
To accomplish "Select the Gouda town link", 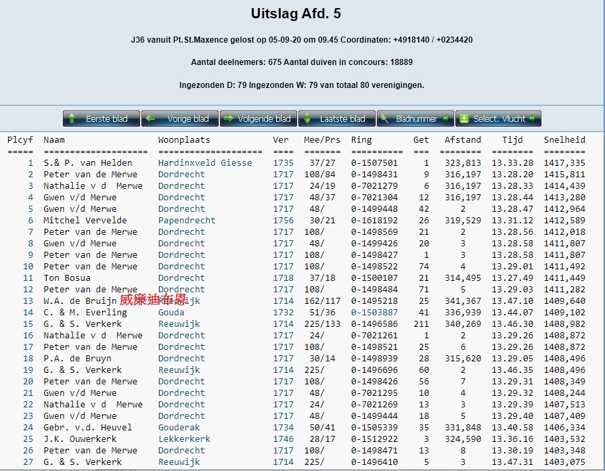I will [x=171, y=313].
